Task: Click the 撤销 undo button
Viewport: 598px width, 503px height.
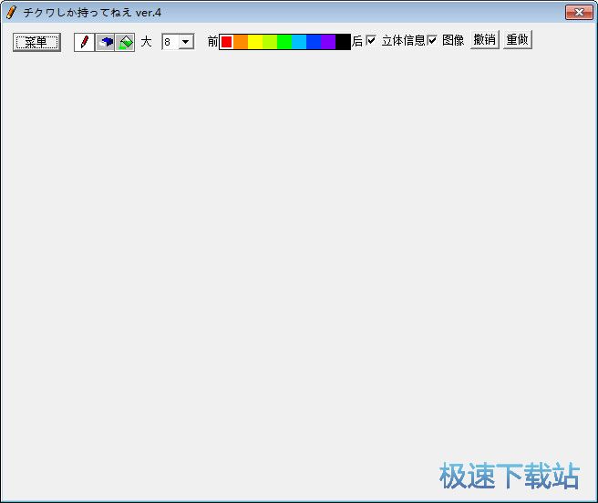Action: pyautogui.click(x=485, y=40)
